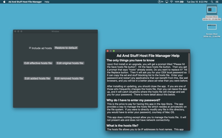Click Edit added hosts file button

(37, 78)
